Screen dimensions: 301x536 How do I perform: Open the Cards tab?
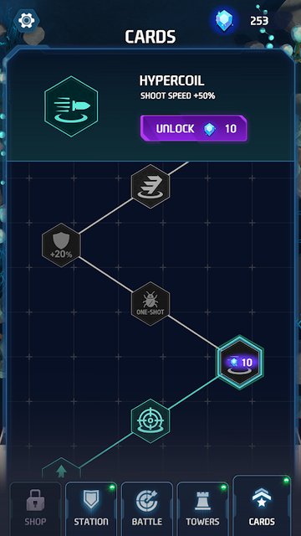[x=262, y=506]
